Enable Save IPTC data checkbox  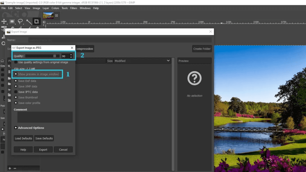pyautogui.click(x=16, y=92)
